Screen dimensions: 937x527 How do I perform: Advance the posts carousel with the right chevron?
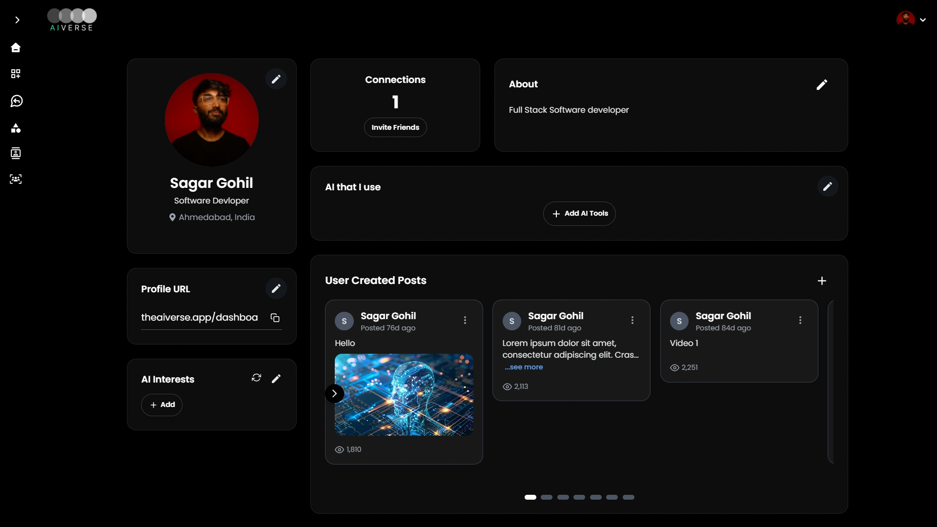point(335,393)
